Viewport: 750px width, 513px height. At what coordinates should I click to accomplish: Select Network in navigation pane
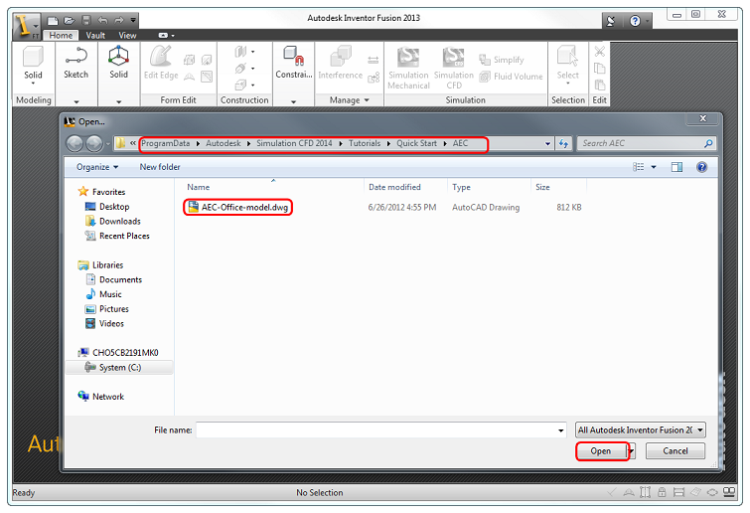(101, 397)
